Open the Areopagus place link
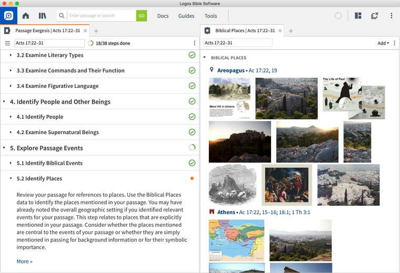 [231, 70]
